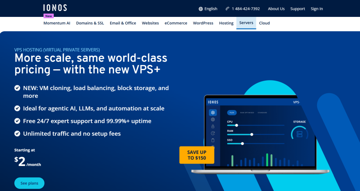Open the Hosting menu
The height and width of the screenshot is (191, 360).
pyautogui.click(x=226, y=23)
